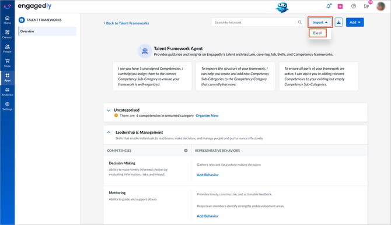391x225 pixels.
Task: Choose Excel from the Import menu
Action: [317, 33]
